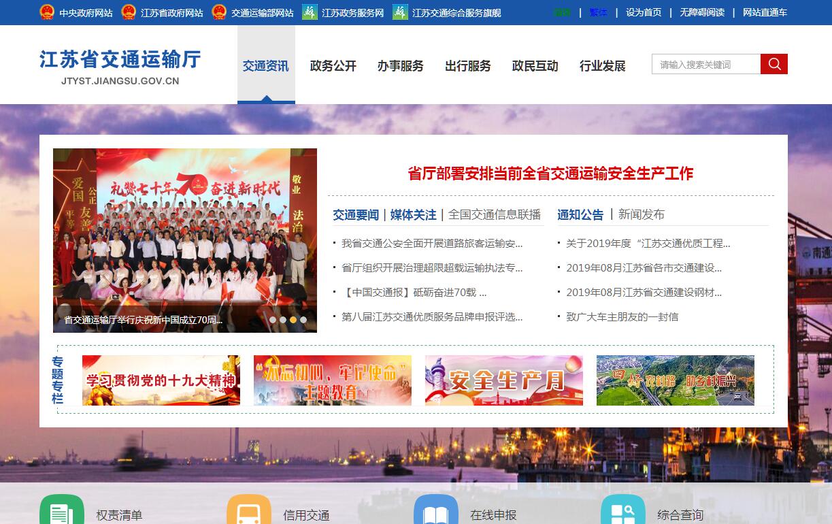The height and width of the screenshot is (524, 832).
Task: Open the 致广大车主朋友的一封信 notice
Action: click(x=622, y=317)
